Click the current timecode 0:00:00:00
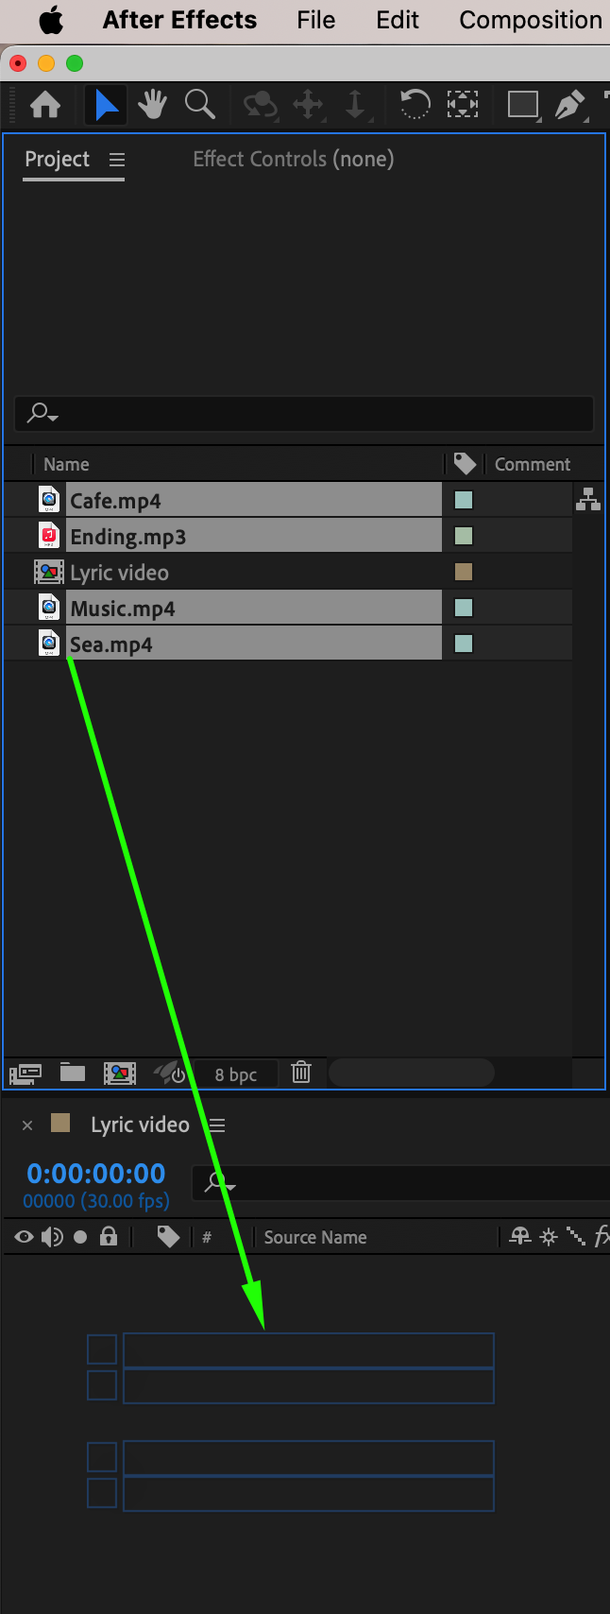This screenshot has height=1614, width=610. [96, 1174]
